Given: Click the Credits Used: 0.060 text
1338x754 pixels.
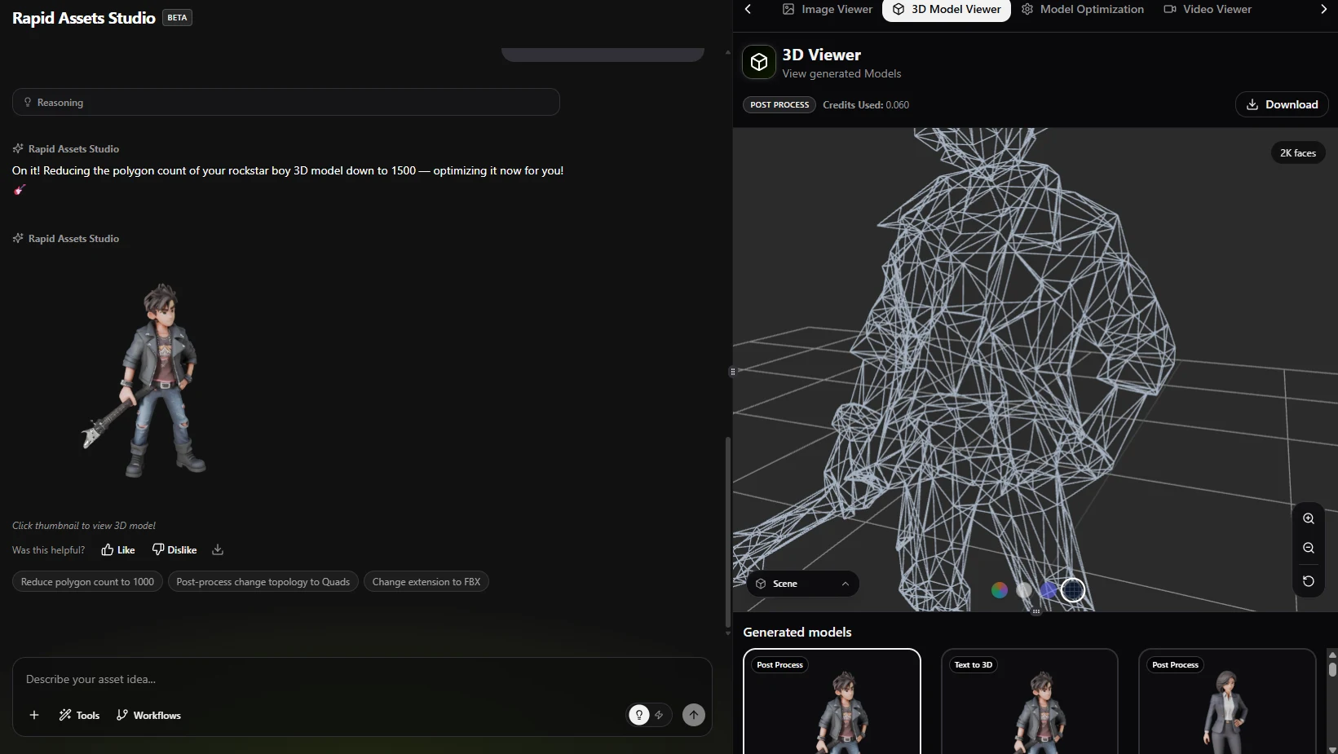Looking at the screenshot, I should [x=866, y=104].
